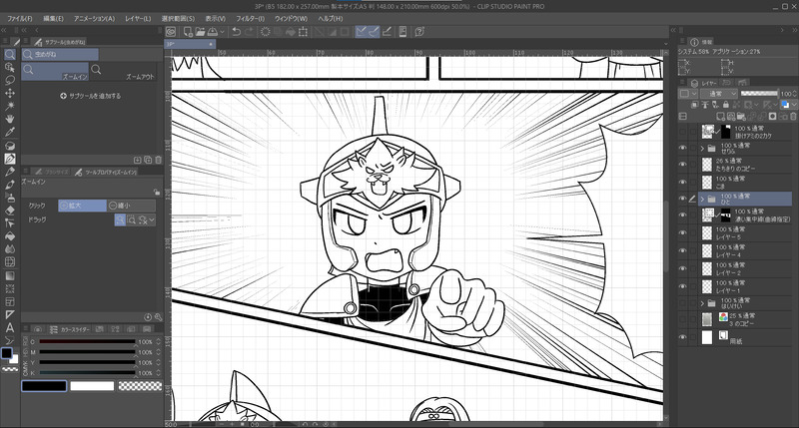Open CLIP STUDIO launcher icon in the command bar
Screen dimensions: 799x428
[x=171, y=32]
